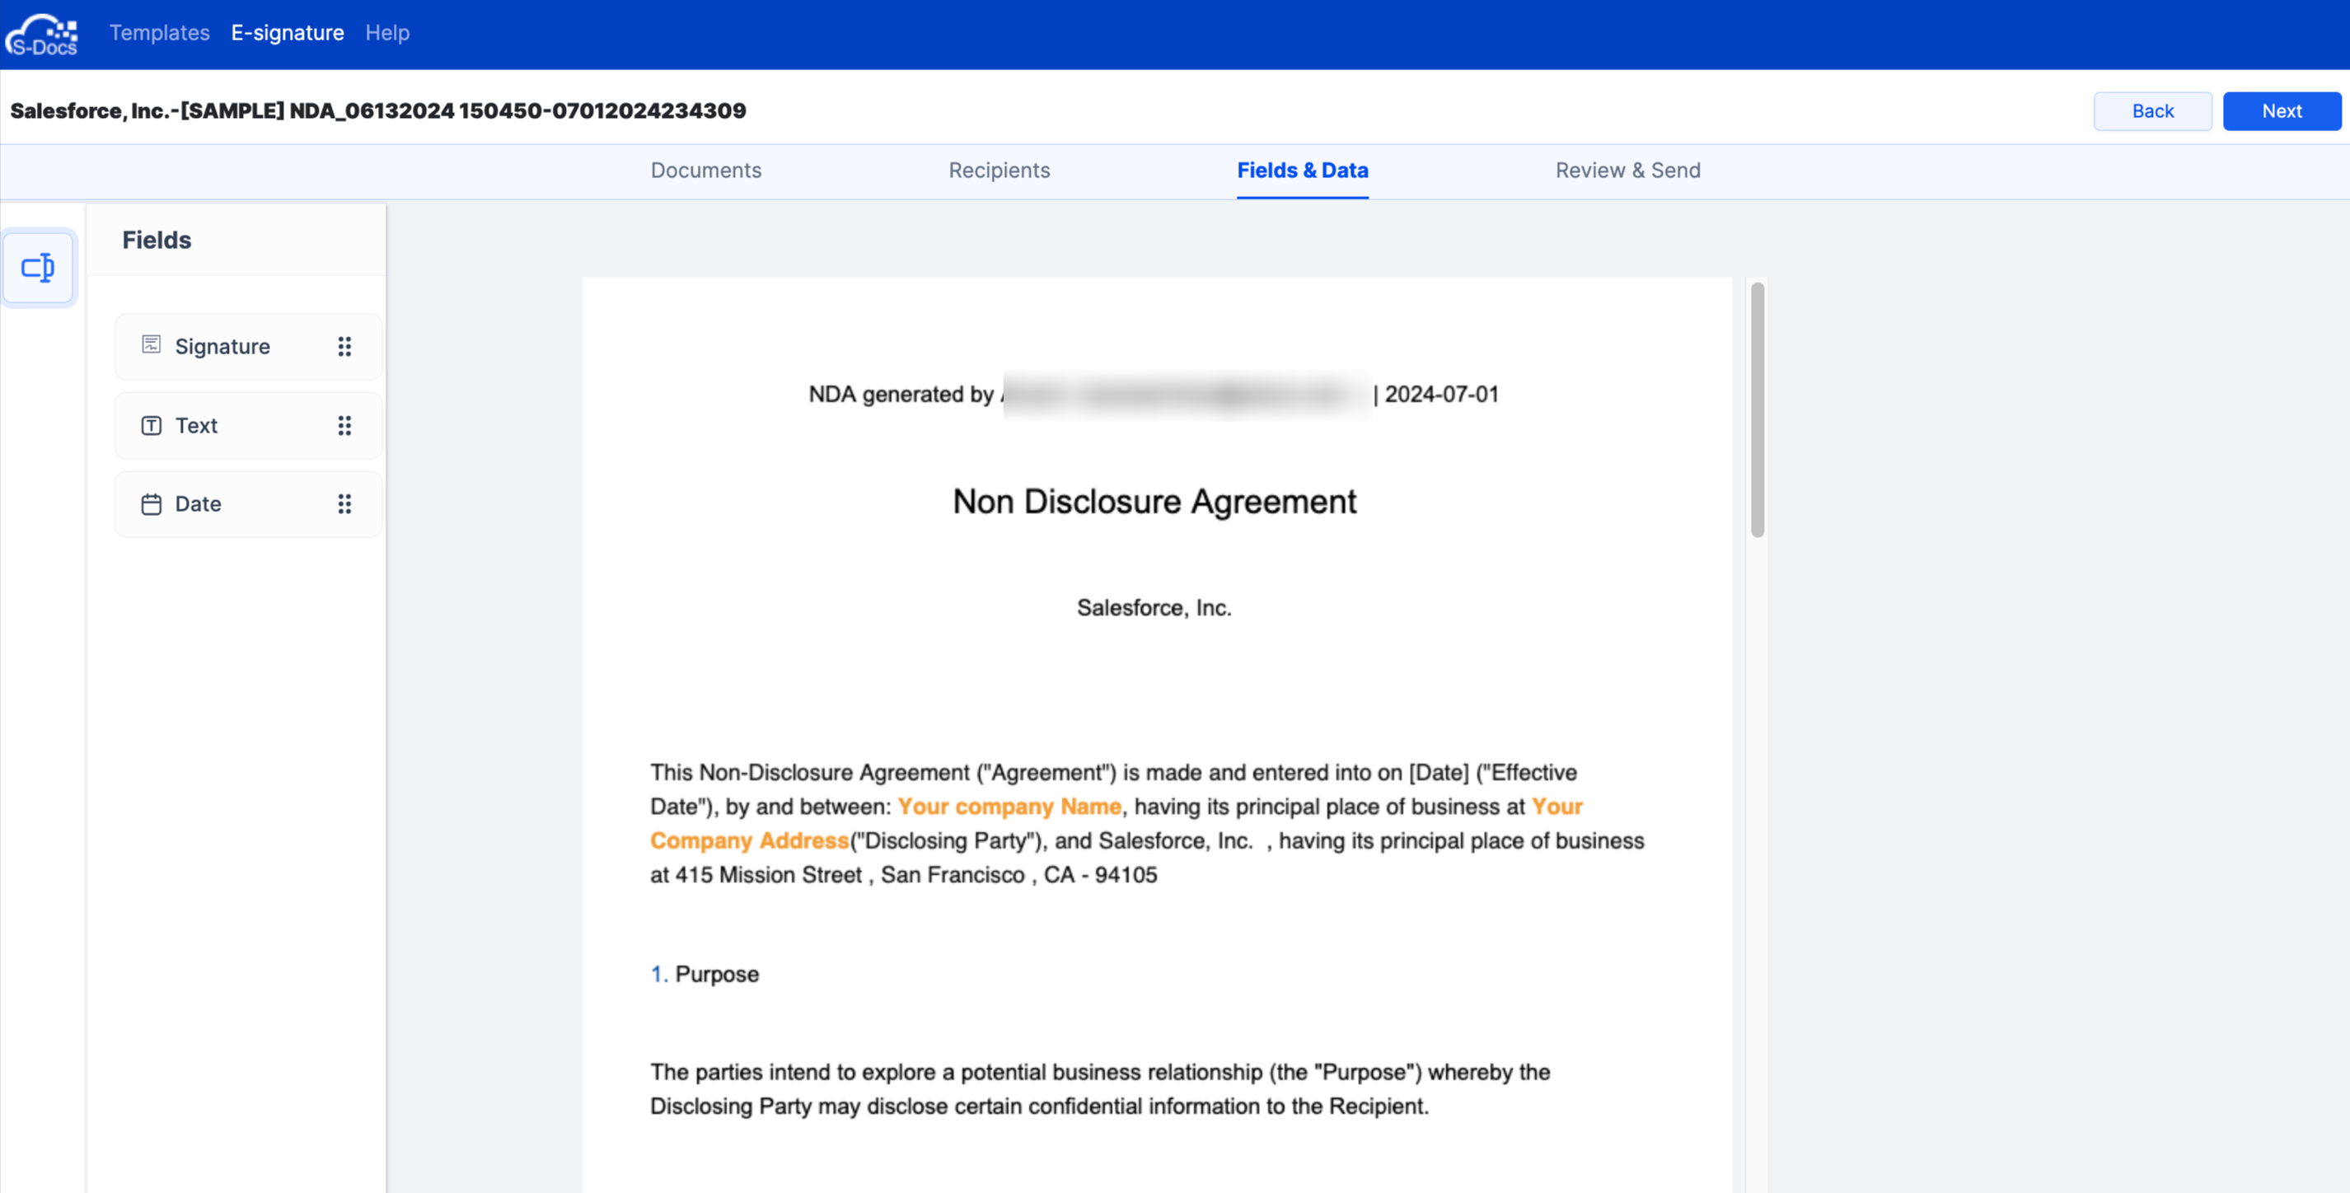Screen dimensions: 2350x1193
Task: Switch to the Documents tab
Action: click(705, 171)
